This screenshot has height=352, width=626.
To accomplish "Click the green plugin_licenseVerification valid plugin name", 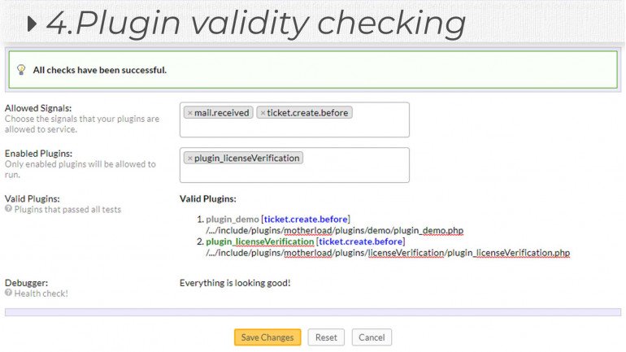I will point(260,241).
